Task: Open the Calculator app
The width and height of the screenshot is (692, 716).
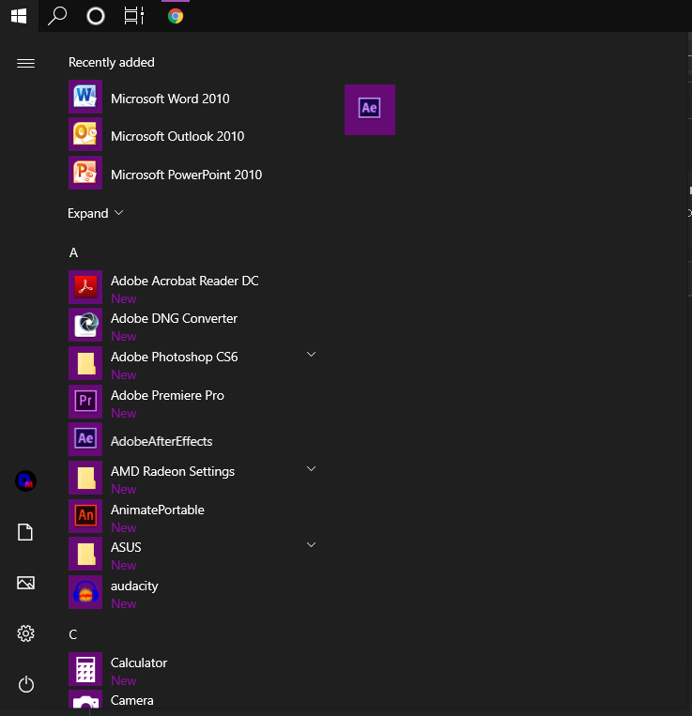Action: pyautogui.click(x=139, y=663)
